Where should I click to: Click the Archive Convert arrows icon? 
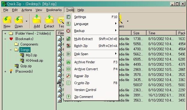click(68, 69)
